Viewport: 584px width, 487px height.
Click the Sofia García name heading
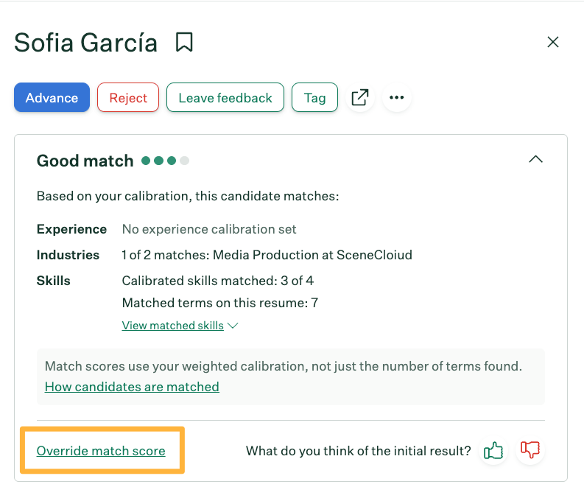86,43
